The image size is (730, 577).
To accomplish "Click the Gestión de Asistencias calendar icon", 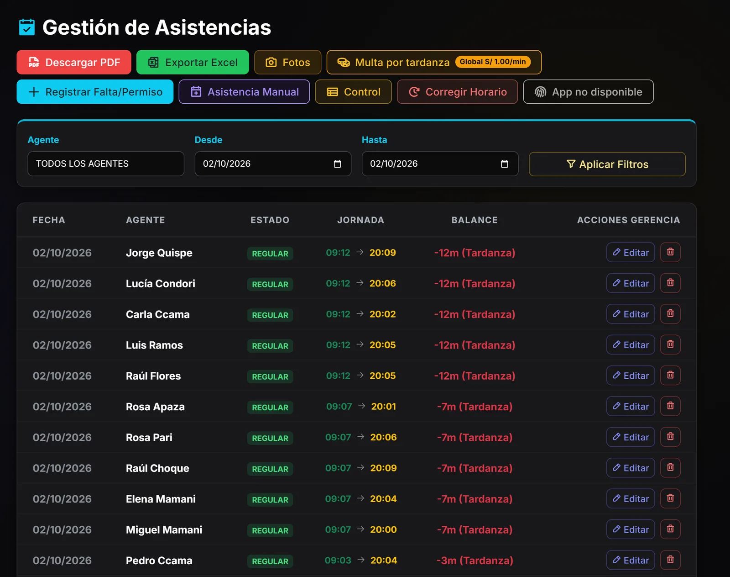I will [27, 27].
